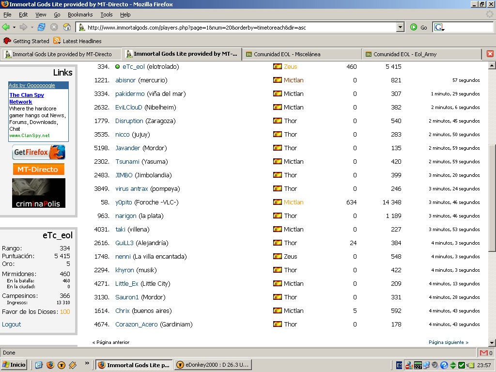This screenshot has width=496, height=372.
Task: Click the green Go button
Action: pyautogui.click(x=418, y=28)
